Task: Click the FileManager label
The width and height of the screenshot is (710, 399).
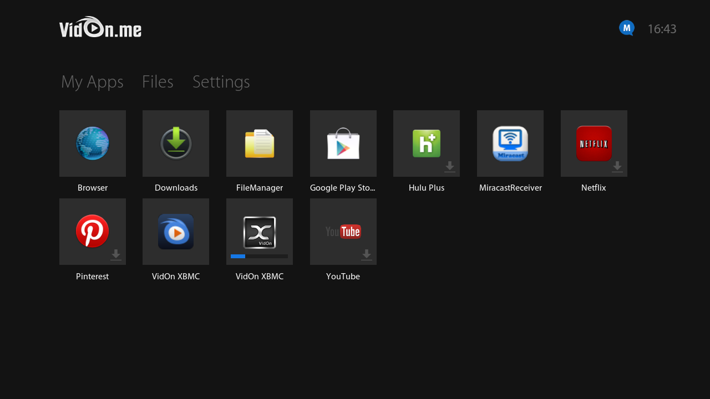Action: coord(260,188)
